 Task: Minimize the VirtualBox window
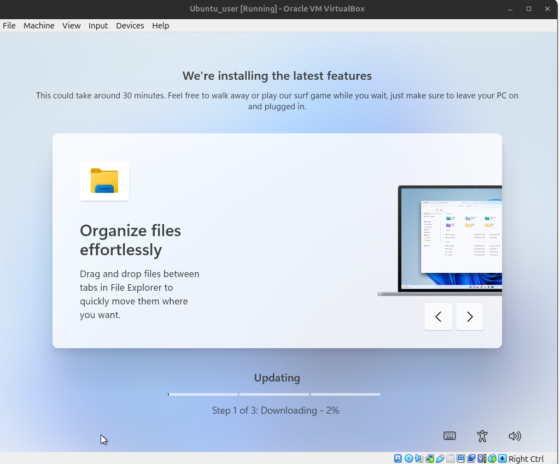pyautogui.click(x=510, y=9)
